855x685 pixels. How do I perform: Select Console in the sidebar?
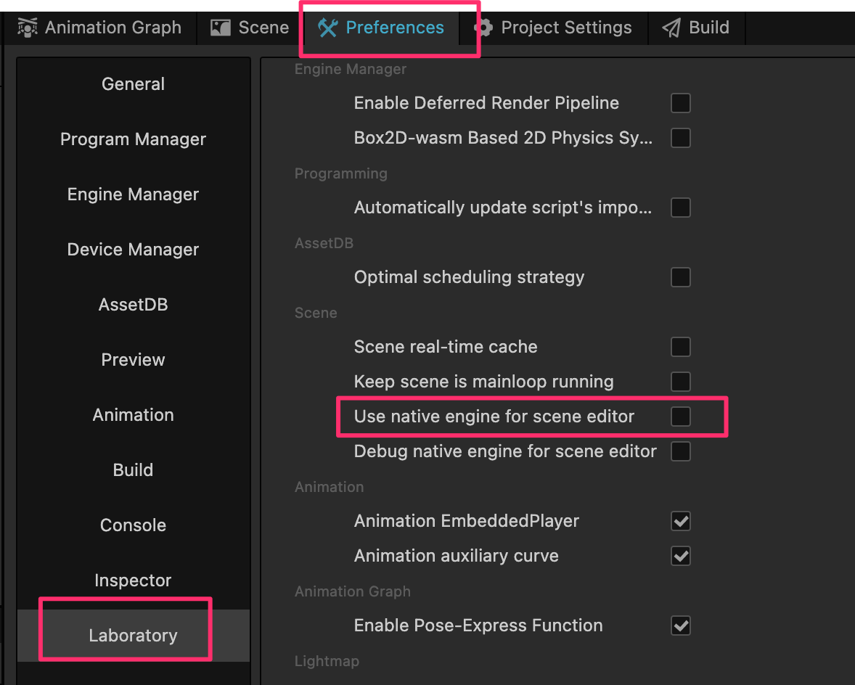click(133, 525)
